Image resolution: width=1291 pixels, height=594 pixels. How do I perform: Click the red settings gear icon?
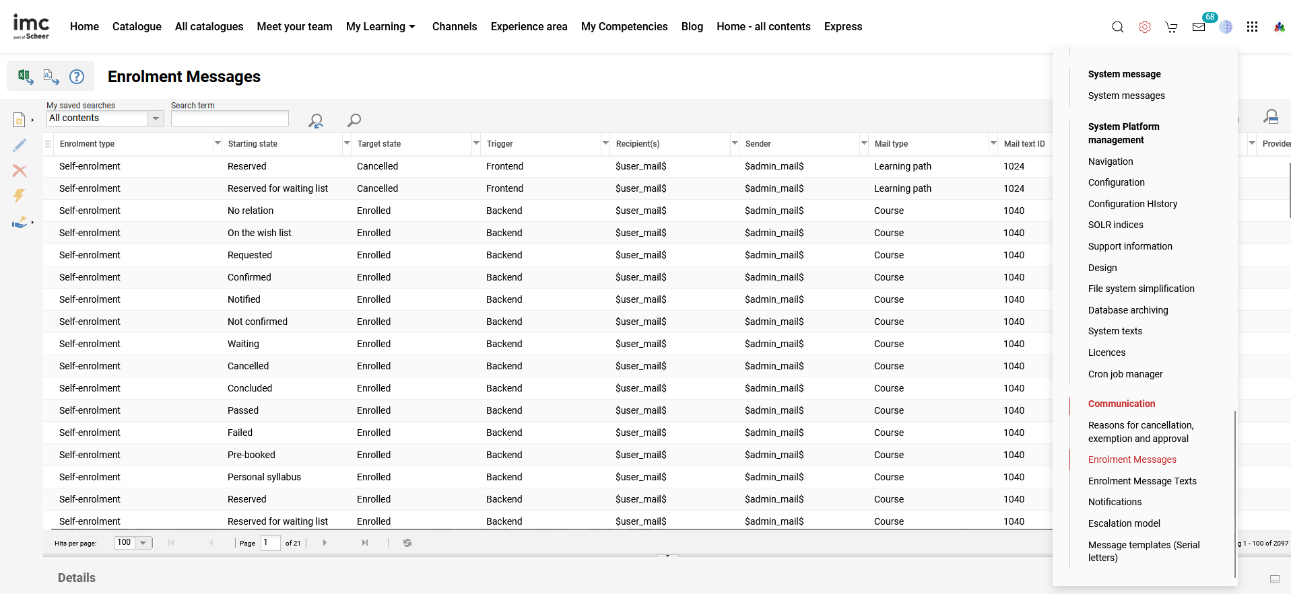(x=1145, y=27)
